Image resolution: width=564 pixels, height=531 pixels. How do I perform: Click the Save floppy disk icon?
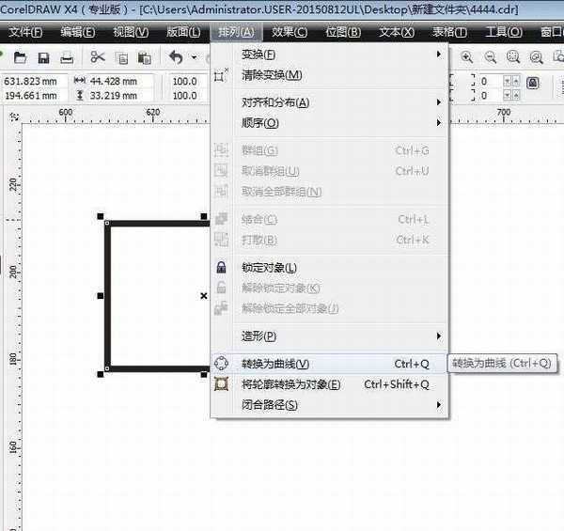[41, 58]
